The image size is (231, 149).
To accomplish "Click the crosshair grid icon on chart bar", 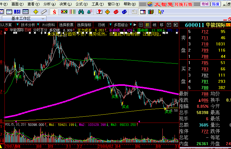I will pyautogui.click(x=141, y=25).
